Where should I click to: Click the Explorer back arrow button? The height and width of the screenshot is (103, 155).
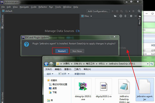click(46, 64)
